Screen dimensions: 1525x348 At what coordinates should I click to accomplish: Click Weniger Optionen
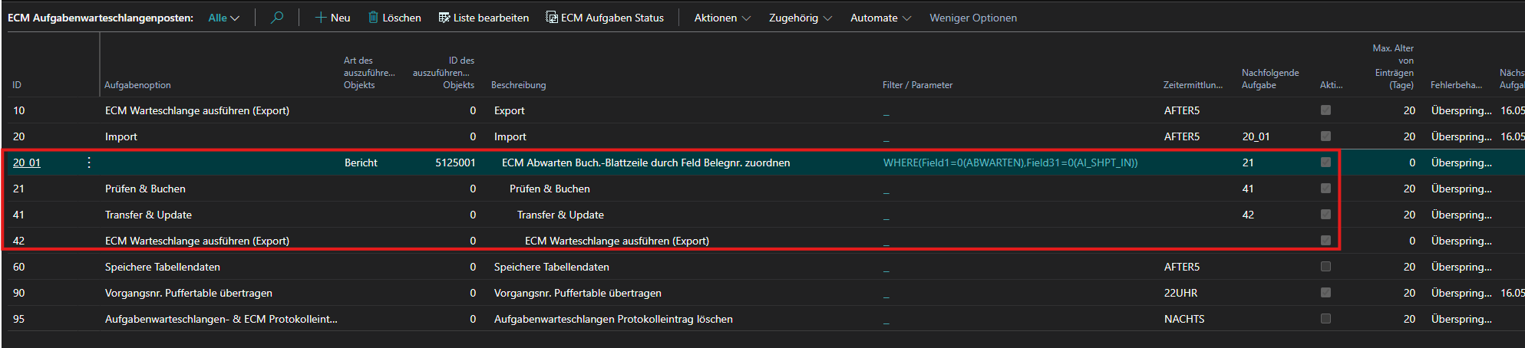[x=972, y=18]
